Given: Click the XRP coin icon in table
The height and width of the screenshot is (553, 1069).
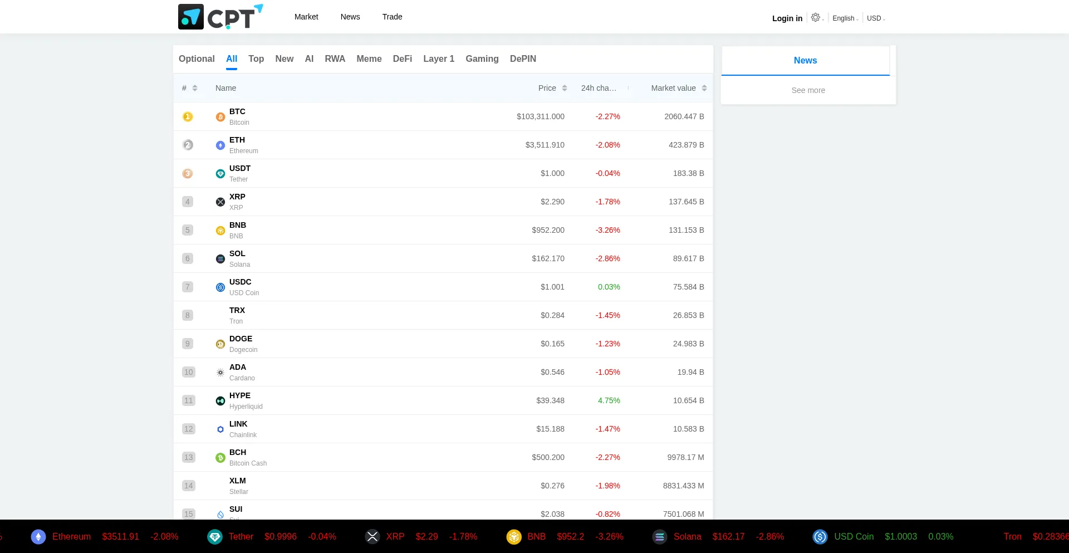Looking at the screenshot, I should (220, 202).
